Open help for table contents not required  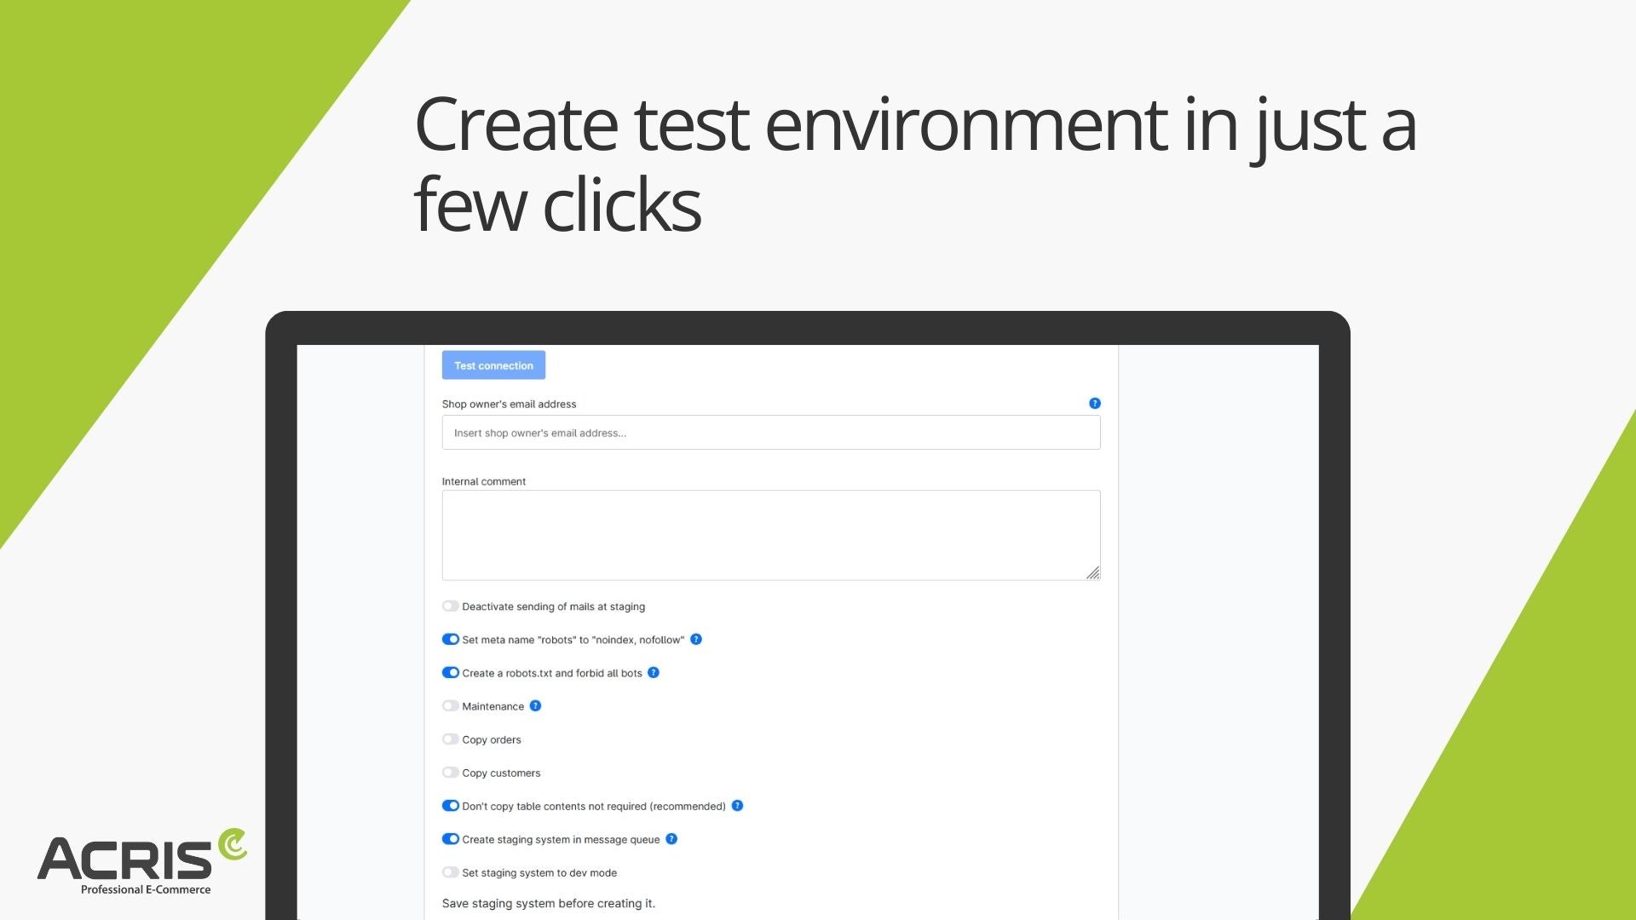738,806
